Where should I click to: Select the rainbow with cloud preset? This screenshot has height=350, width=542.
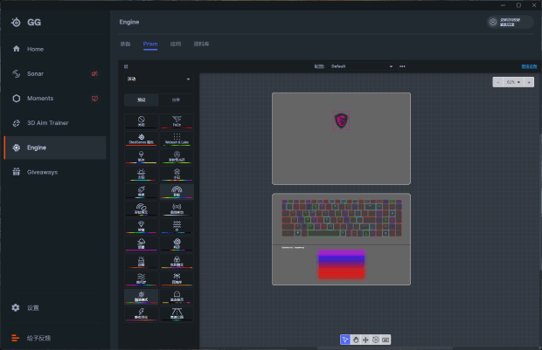pos(142,209)
